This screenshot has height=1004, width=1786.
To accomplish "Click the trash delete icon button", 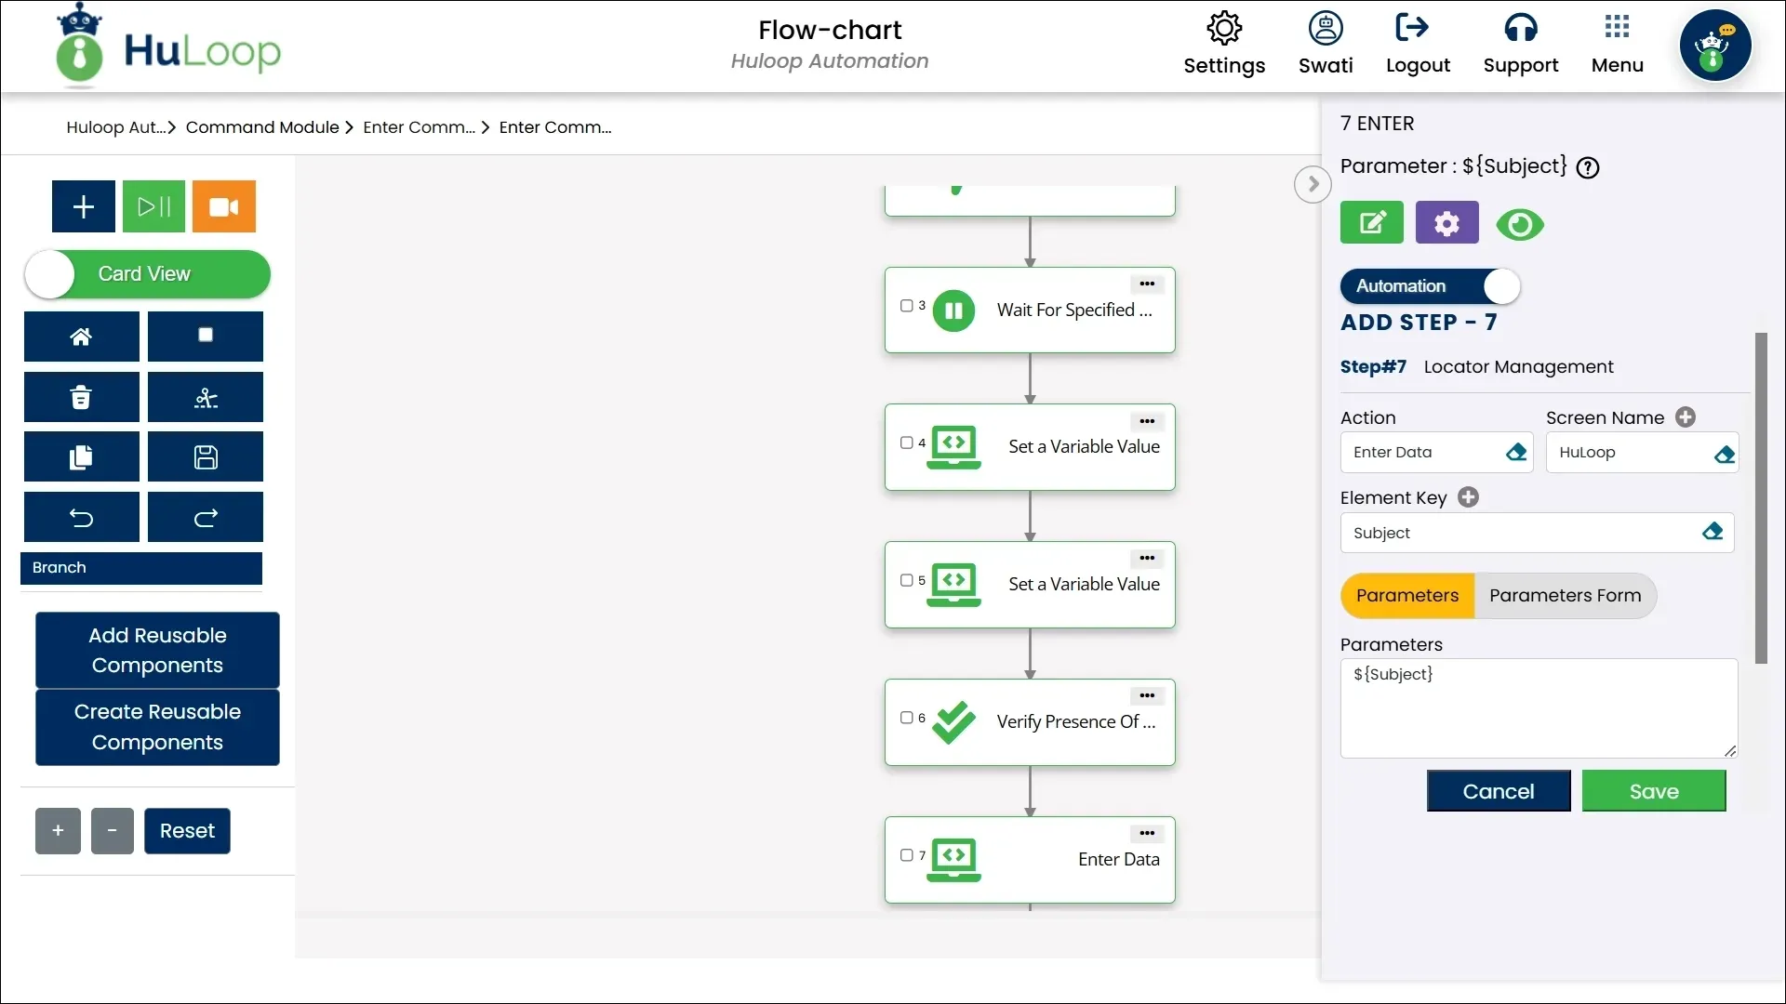I will [82, 398].
